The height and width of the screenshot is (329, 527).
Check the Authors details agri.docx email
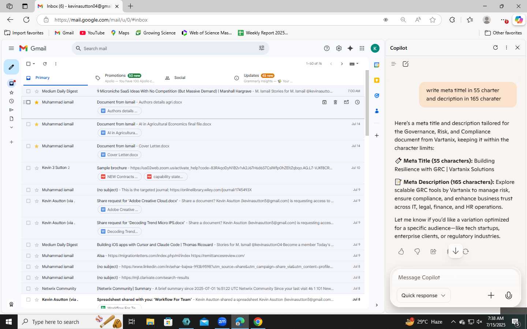click(28, 102)
